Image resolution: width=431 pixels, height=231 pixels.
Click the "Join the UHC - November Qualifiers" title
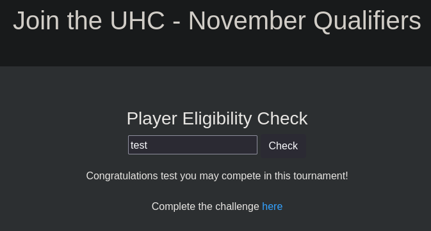coord(217,21)
